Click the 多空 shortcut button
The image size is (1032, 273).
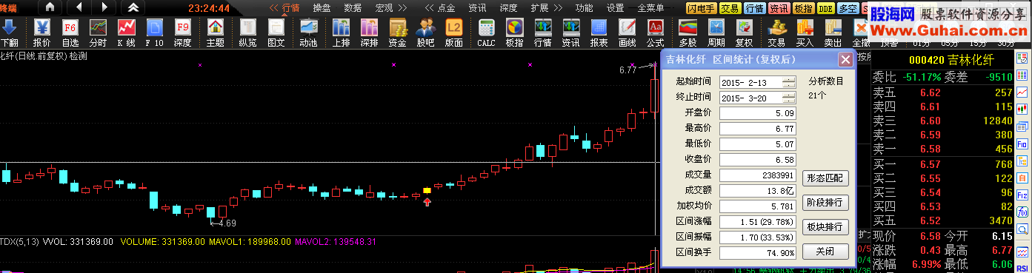[848, 9]
